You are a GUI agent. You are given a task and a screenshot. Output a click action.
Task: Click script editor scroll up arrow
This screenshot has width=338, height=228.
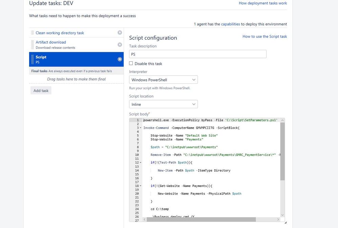[282, 120]
